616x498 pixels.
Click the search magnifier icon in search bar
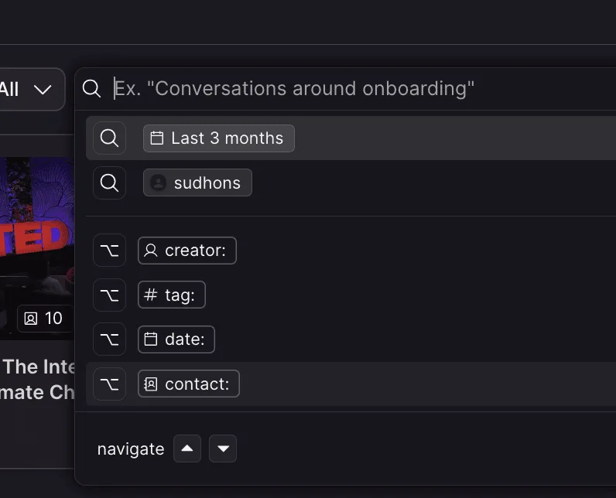(x=91, y=88)
